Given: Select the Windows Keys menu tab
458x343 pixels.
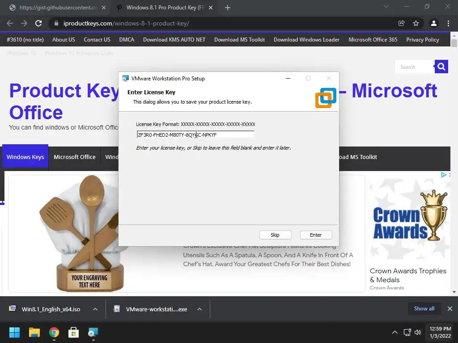Looking at the screenshot, I should 25,157.
